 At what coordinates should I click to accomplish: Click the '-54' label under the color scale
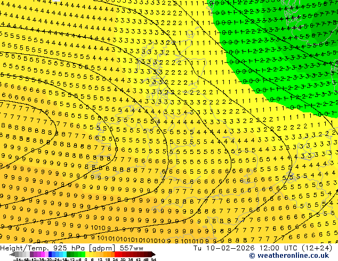coord(17,259)
